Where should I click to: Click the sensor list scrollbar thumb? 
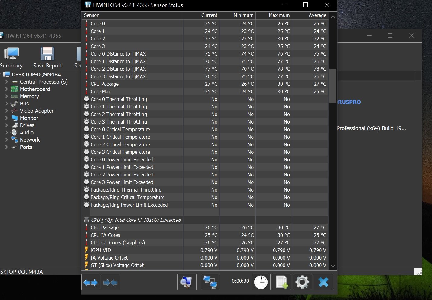[333, 86]
